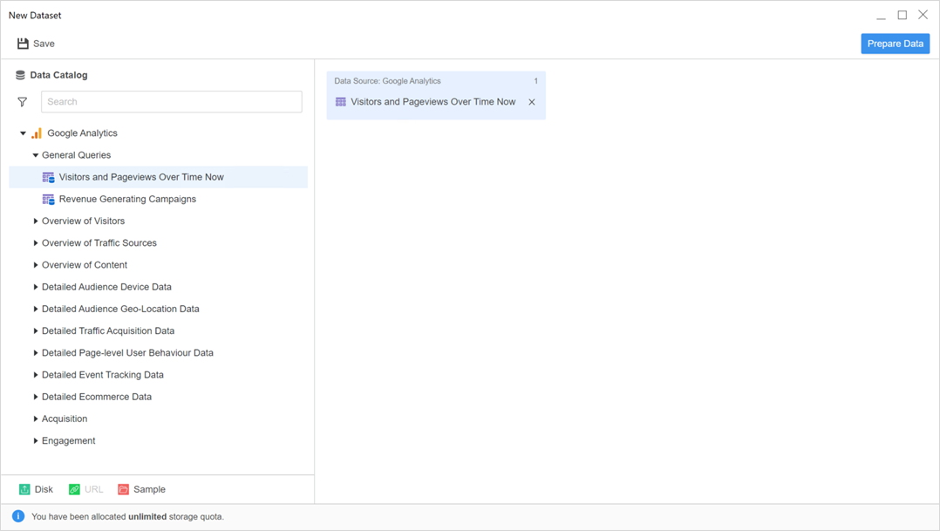Focus the Data Catalog search field
Image resolution: width=940 pixels, height=531 pixels.
coord(171,102)
